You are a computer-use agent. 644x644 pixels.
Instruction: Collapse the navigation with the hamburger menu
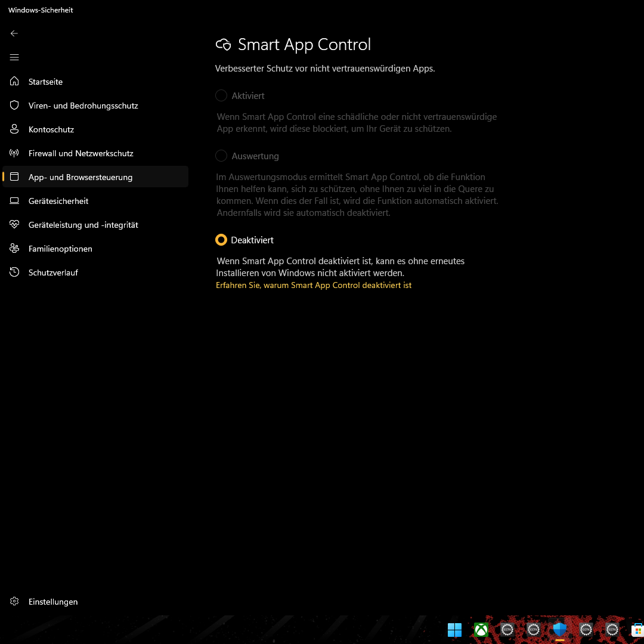(14, 57)
